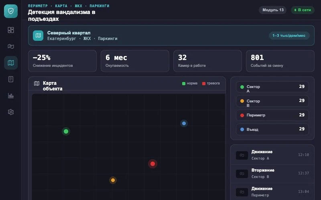Click camera thumbnail for Вторжение Сектор B
The height and width of the screenshot is (200, 321).
(242, 174)
